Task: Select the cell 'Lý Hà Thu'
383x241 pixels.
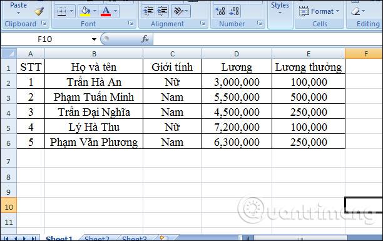Action: coord(94,126)
